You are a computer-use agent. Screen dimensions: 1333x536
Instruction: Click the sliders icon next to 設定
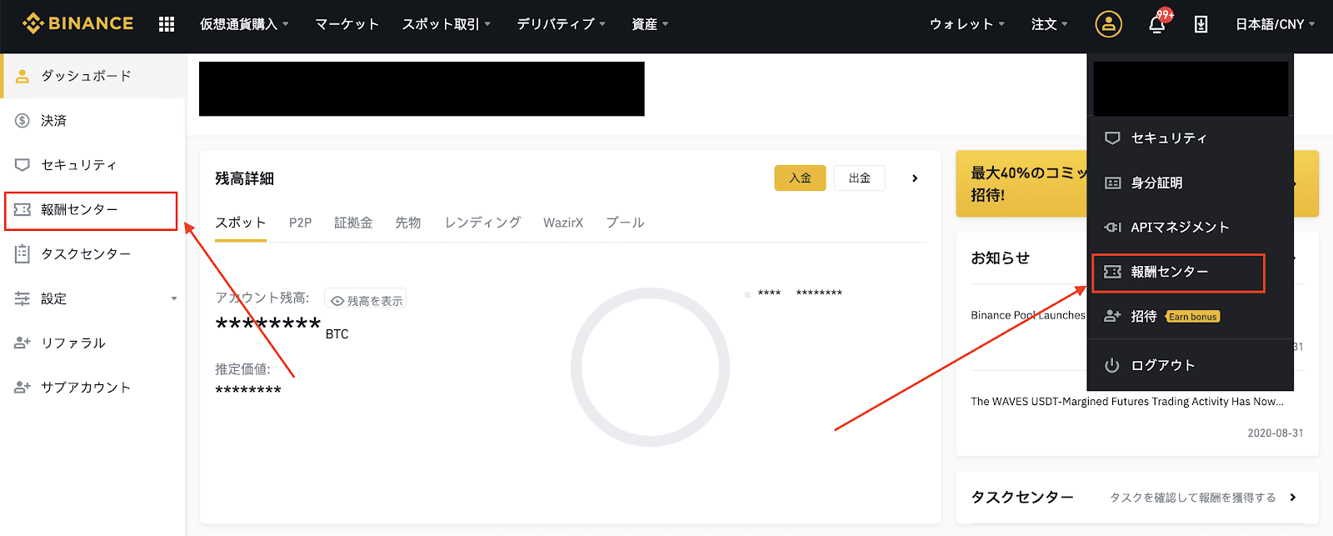coord(22,298)
